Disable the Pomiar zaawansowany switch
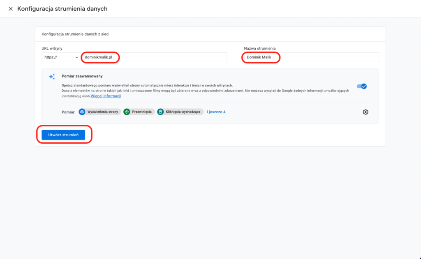Viewport: 421px width, 259px height. [x=362, y=86]
